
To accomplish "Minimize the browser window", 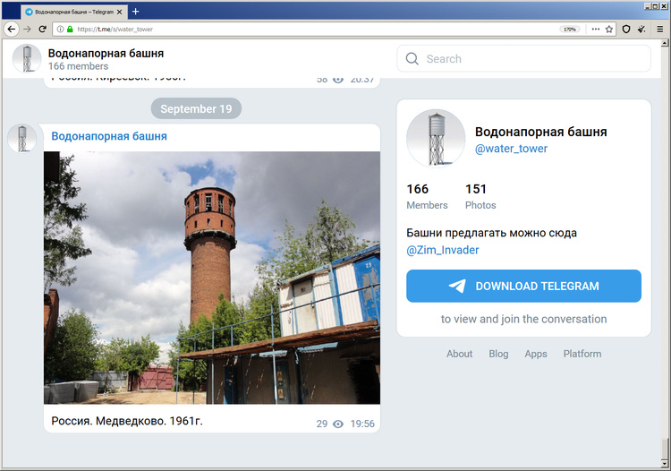I will tap(648, 6).
